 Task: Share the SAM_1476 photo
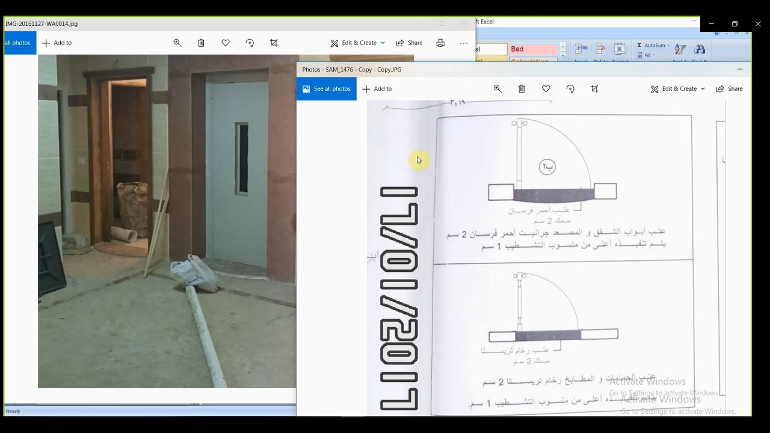(729, 88)
